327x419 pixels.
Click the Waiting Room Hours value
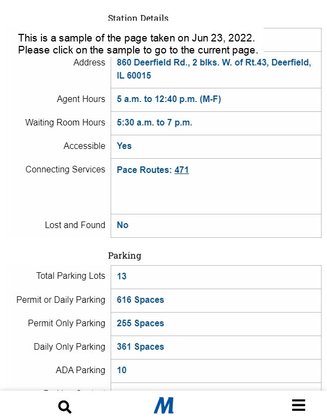pyautogui.click(x=154, y=123)
